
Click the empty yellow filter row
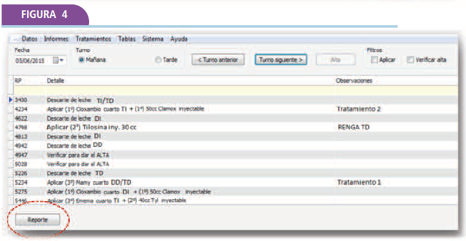click(236, 90)
